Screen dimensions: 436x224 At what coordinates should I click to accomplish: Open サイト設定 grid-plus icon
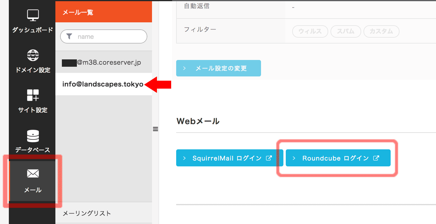tap(33, 95)
